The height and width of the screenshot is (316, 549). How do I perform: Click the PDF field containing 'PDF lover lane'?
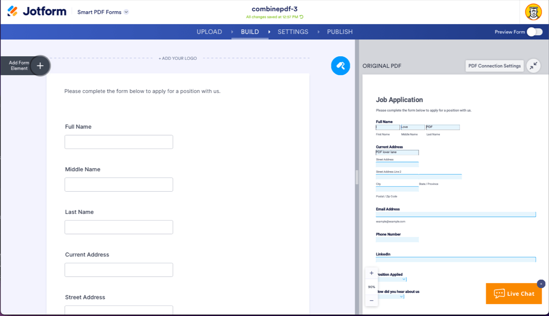(397, 152)
